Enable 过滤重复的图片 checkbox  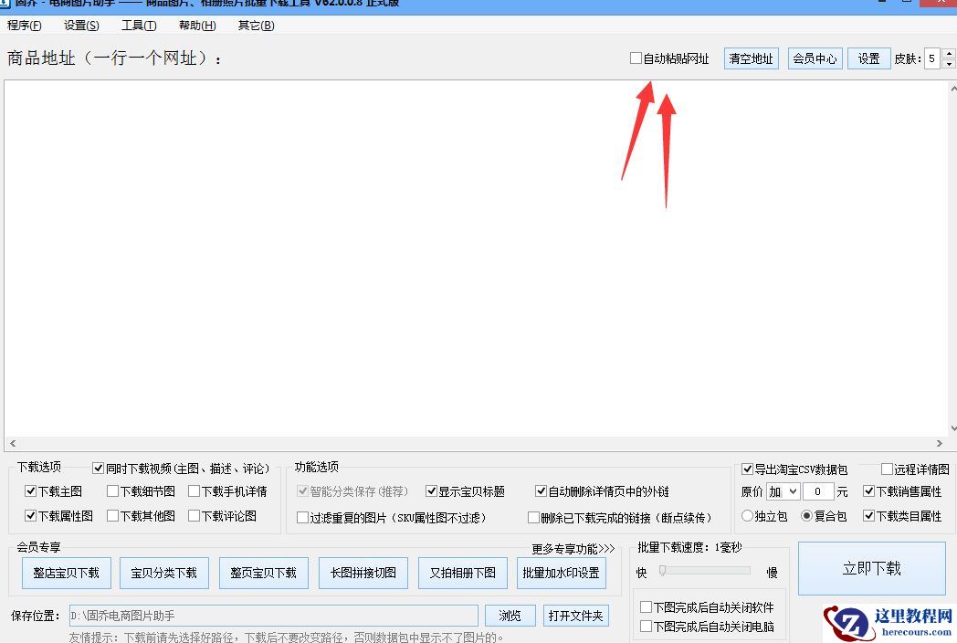[x=302, y=518]
